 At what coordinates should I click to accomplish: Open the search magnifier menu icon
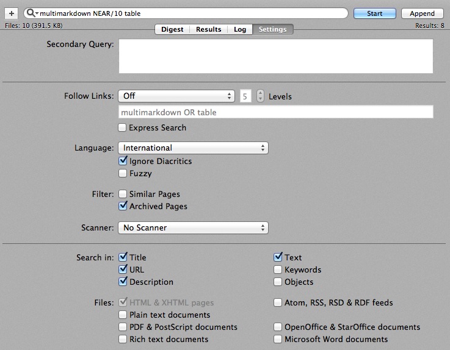click(x=32, y=13)
